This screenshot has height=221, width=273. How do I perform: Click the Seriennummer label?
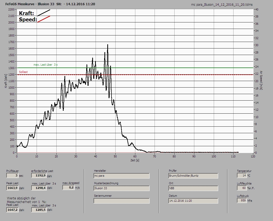click(103, 196)
